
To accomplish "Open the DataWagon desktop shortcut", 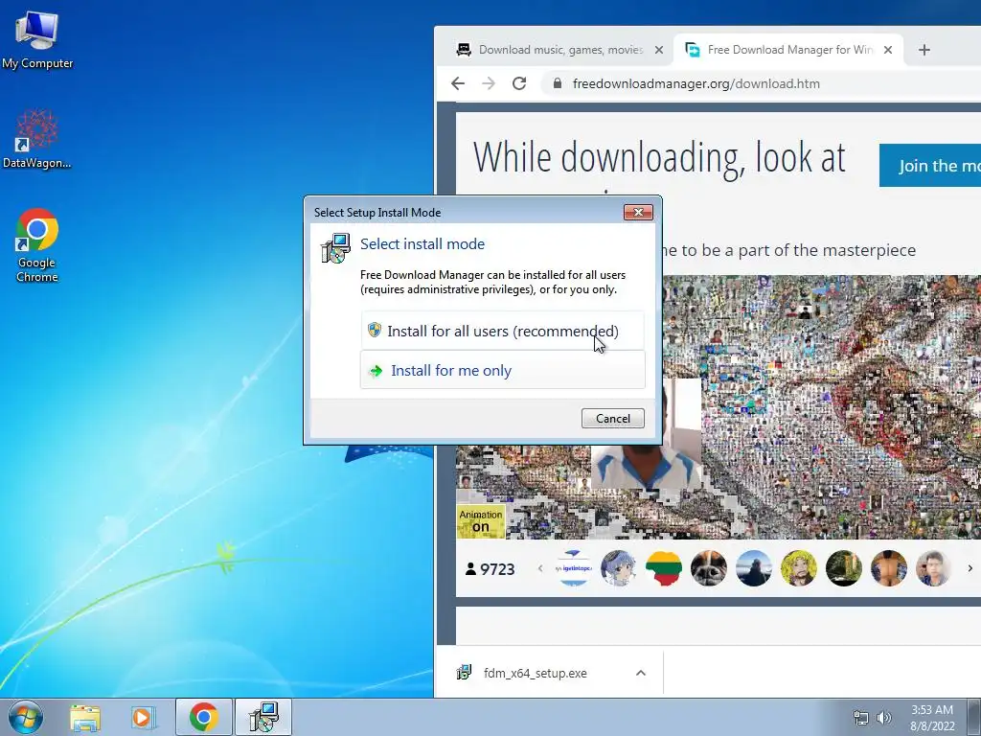I will click(37, 139).
